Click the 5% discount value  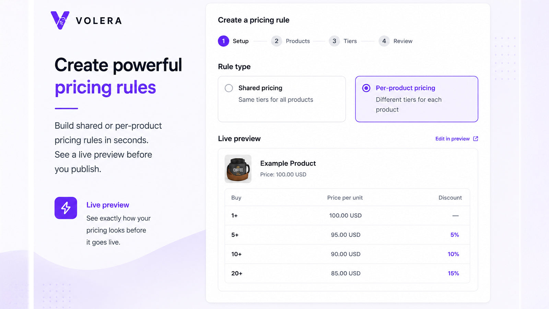point(455,235)
